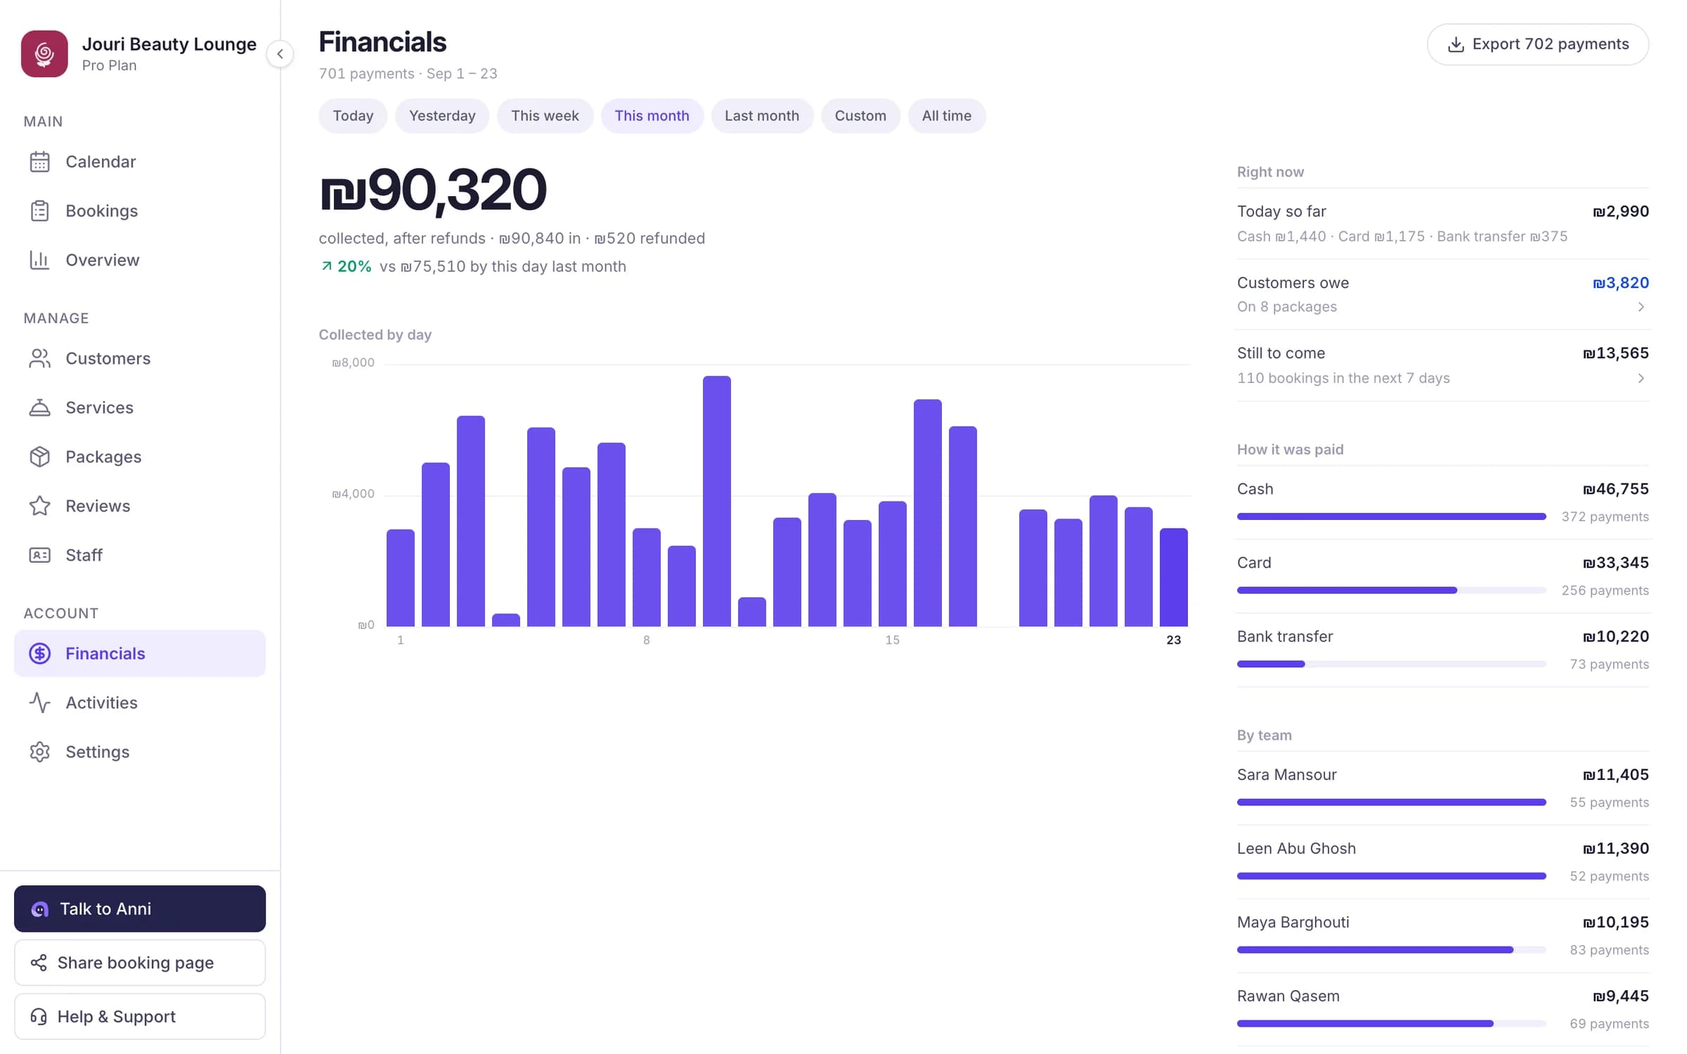
Task: Open the Financials menu item label
Action: click(105, 653)
